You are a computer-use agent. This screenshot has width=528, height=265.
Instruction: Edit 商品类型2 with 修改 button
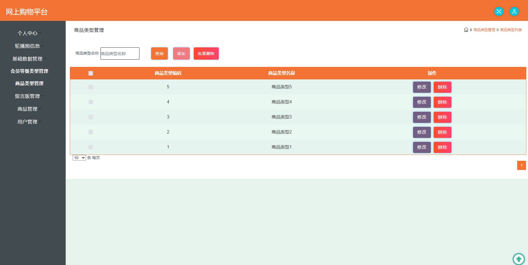pyautogui.click(x=422, y=132)
